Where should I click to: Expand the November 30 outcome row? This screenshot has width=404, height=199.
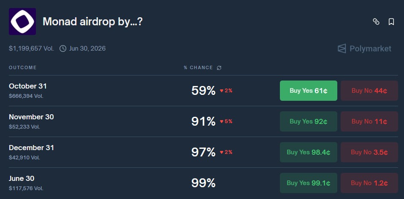31,117
